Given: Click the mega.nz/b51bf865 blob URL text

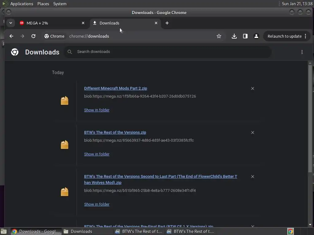Looking at the screenshot, I should 140,190.
